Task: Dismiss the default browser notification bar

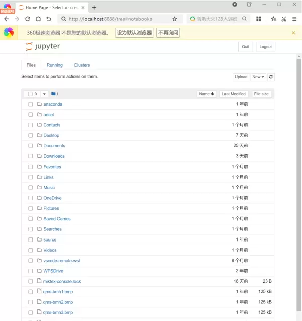Action: [293, 33]
